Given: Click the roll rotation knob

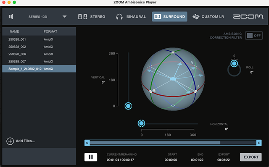Looking at the screenshot, I should 234,64.
